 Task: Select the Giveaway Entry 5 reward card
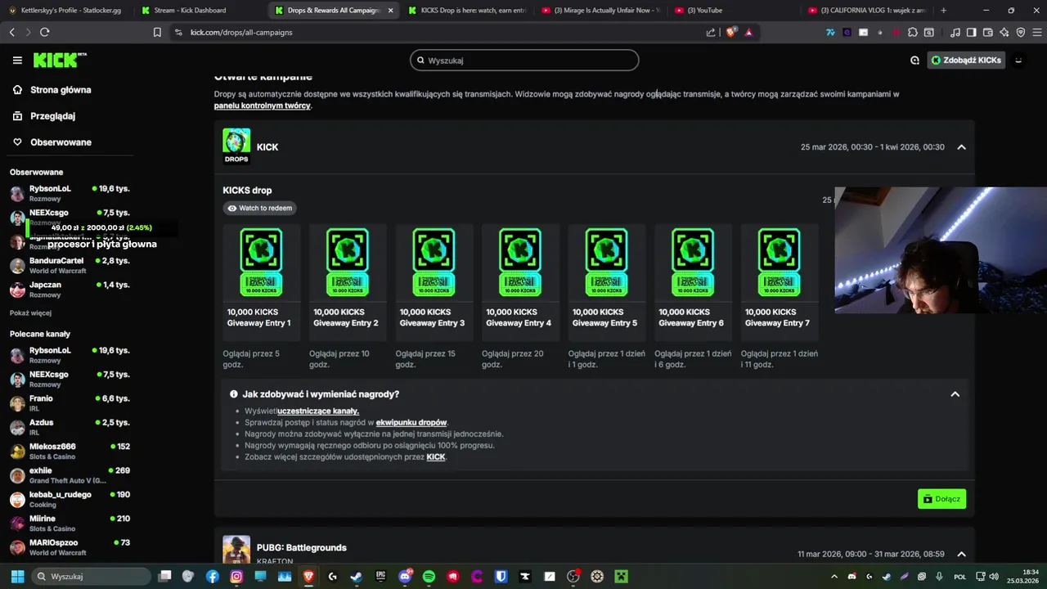coord(606,282)
